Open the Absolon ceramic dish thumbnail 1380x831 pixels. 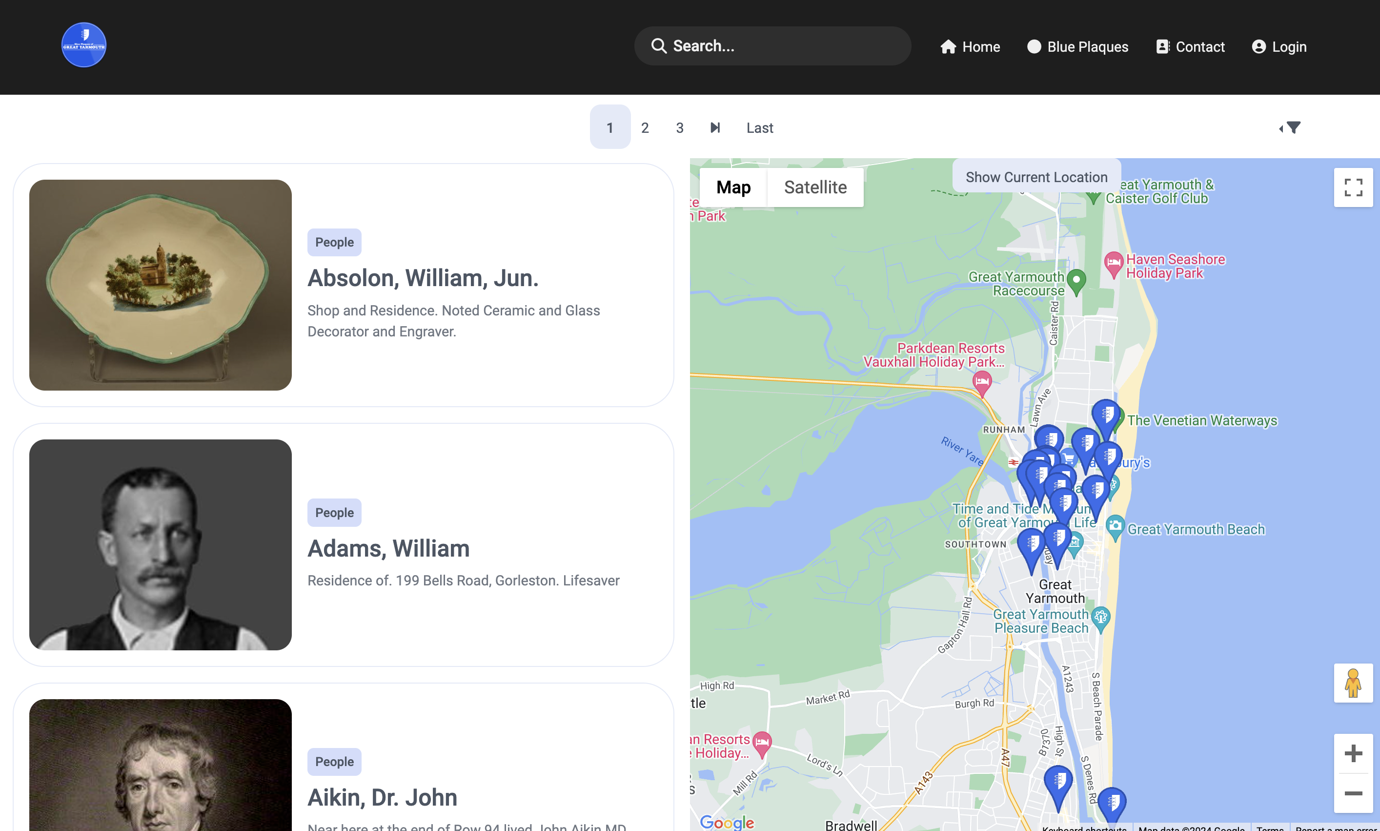pos(160,285)
